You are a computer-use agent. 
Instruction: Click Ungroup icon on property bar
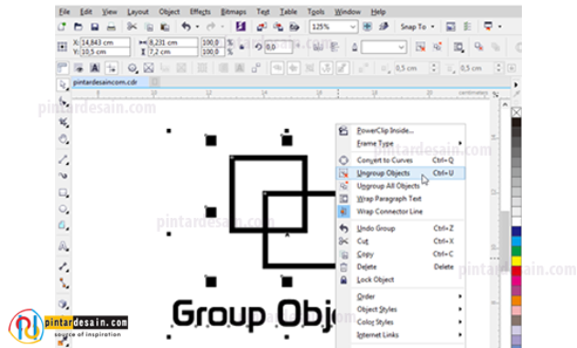[420, 47]
